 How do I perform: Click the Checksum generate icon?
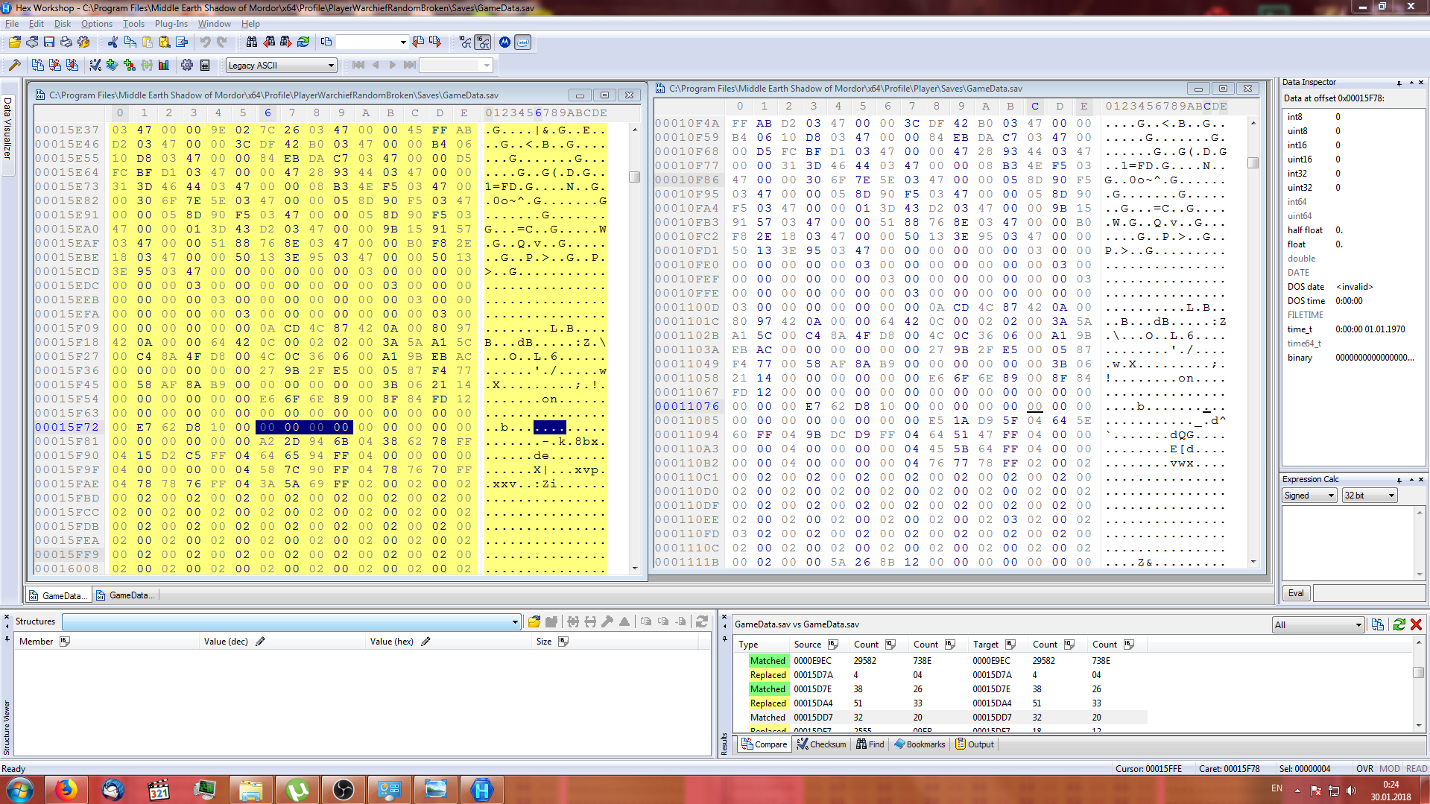point(95,66)
